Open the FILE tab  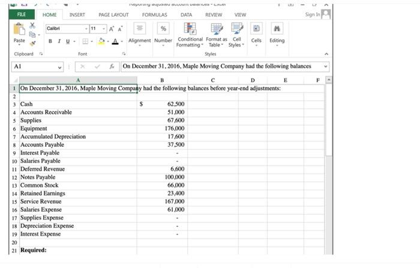point(22,14)
